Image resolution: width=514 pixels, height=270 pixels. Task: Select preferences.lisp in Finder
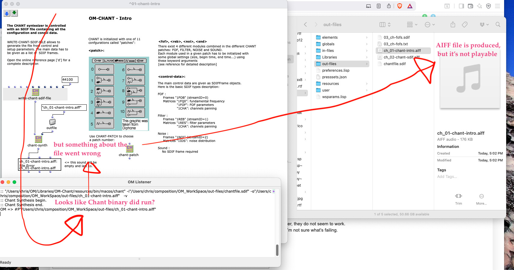(342, 70)
